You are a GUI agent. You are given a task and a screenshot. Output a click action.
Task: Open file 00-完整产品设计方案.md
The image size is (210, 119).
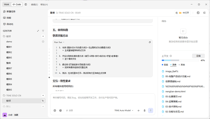(x=176, y=76)
